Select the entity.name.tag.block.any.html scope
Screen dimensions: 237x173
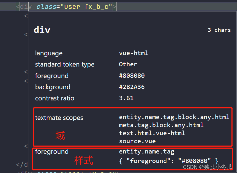pos(174,117)
